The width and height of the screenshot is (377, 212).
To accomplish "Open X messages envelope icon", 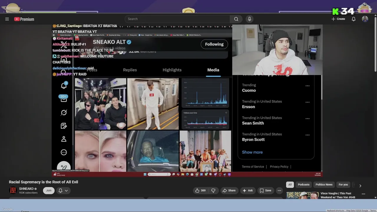I will [x=64, y=99].
